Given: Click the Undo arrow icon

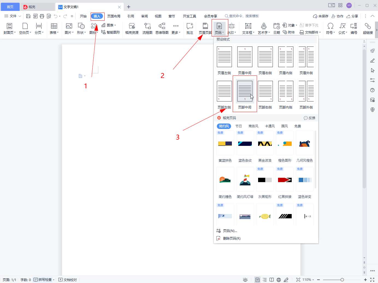Looking at the screenshot, I should point(56,16).
